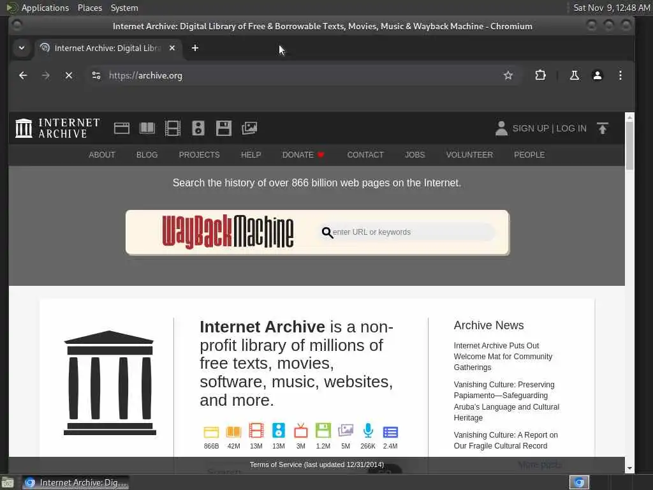
Task: Bookmark this page with the star icon
Action: [x=508, y=75]
